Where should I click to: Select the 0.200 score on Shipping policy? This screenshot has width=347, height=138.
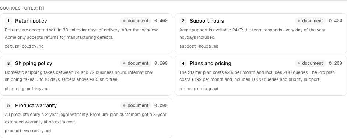(x=161, y=63)
